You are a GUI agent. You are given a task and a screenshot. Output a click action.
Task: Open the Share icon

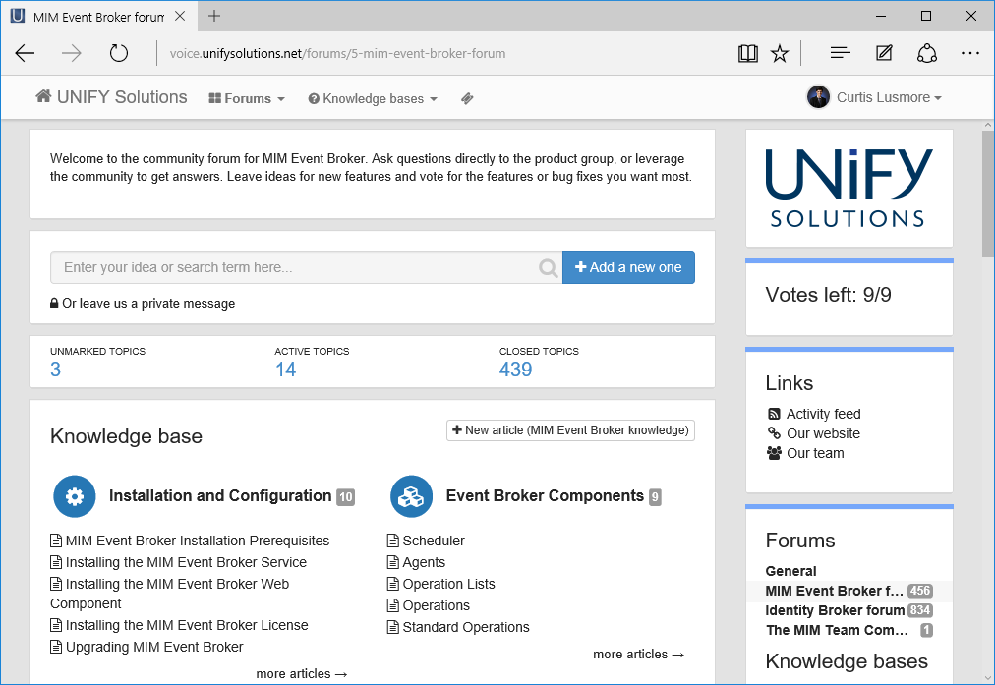927,53
